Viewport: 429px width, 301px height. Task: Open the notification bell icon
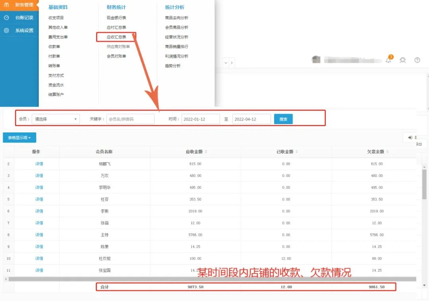pos(388,60)
